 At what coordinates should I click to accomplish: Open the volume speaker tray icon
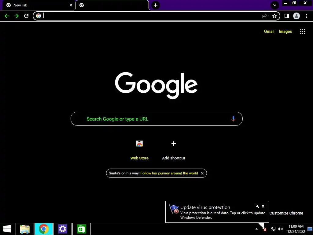click(x=281, y=229)
